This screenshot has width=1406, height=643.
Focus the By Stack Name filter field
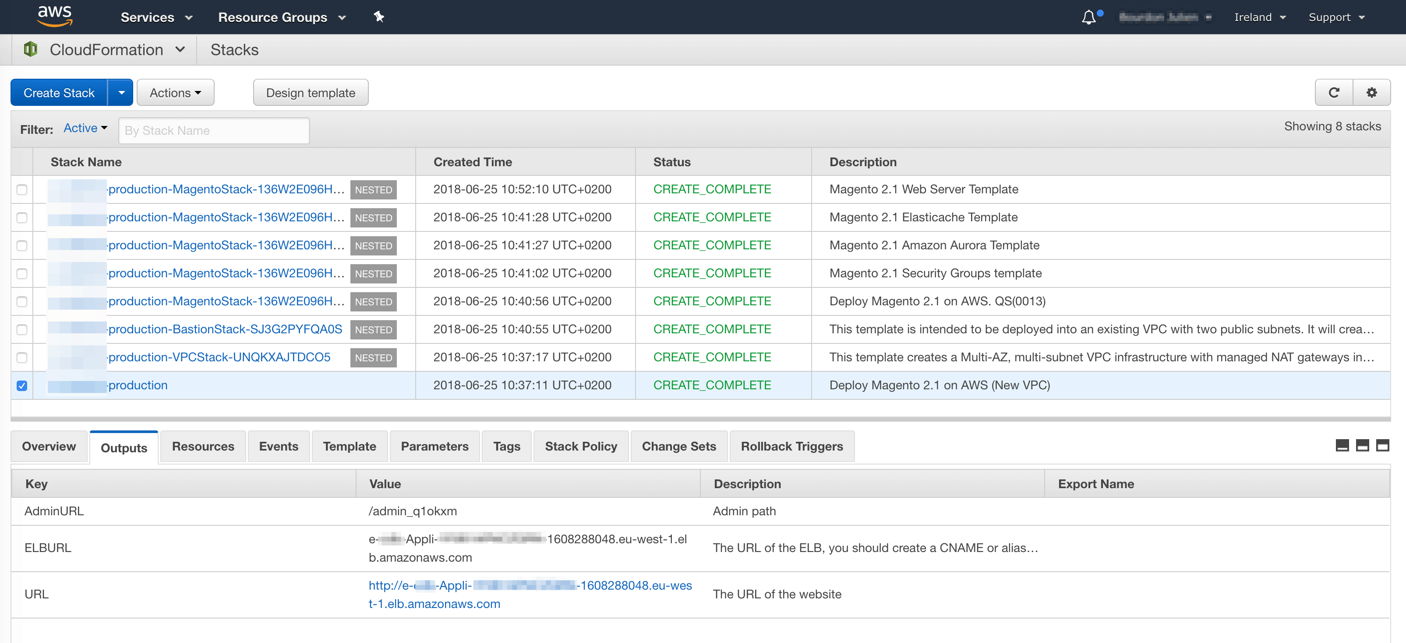pos(214,131)
